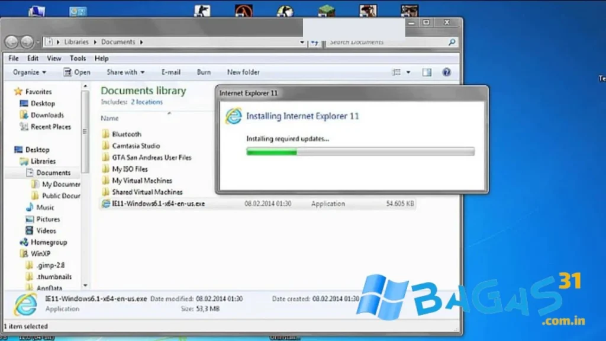Select Public Documents in navigation tree
606x341 pixels.
point(61,196)
